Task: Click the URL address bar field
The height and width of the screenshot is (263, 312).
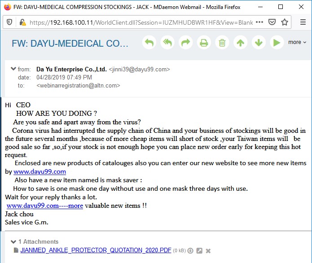Action: click(141, 22)
